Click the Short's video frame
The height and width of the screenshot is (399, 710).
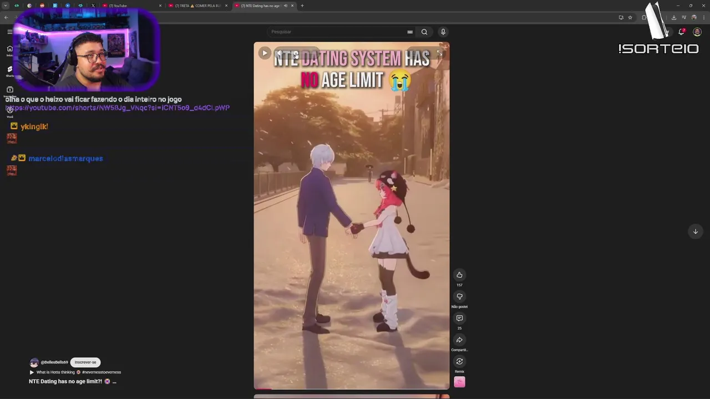coord(352,216)
